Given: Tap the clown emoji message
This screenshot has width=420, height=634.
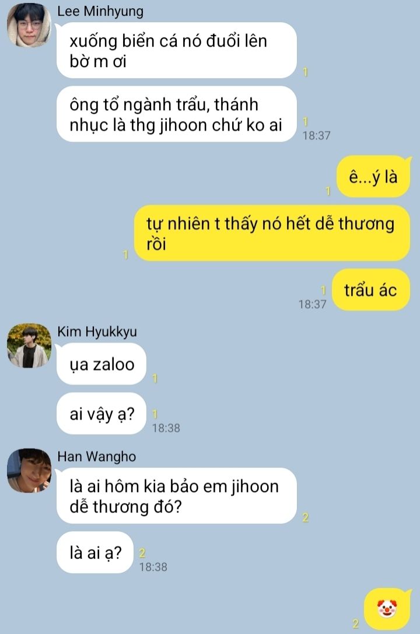Looking at the screenshot, I should 387,608.
